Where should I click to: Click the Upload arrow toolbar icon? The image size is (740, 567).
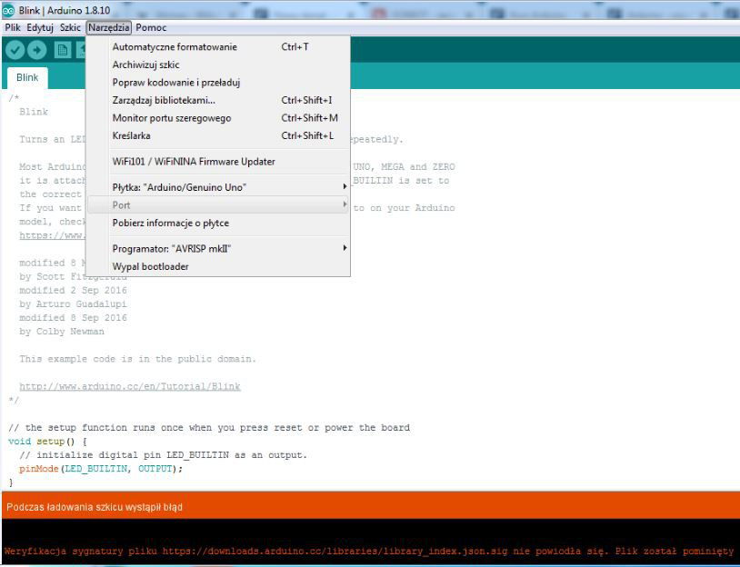pyautogui.click(x=36, y=50)
